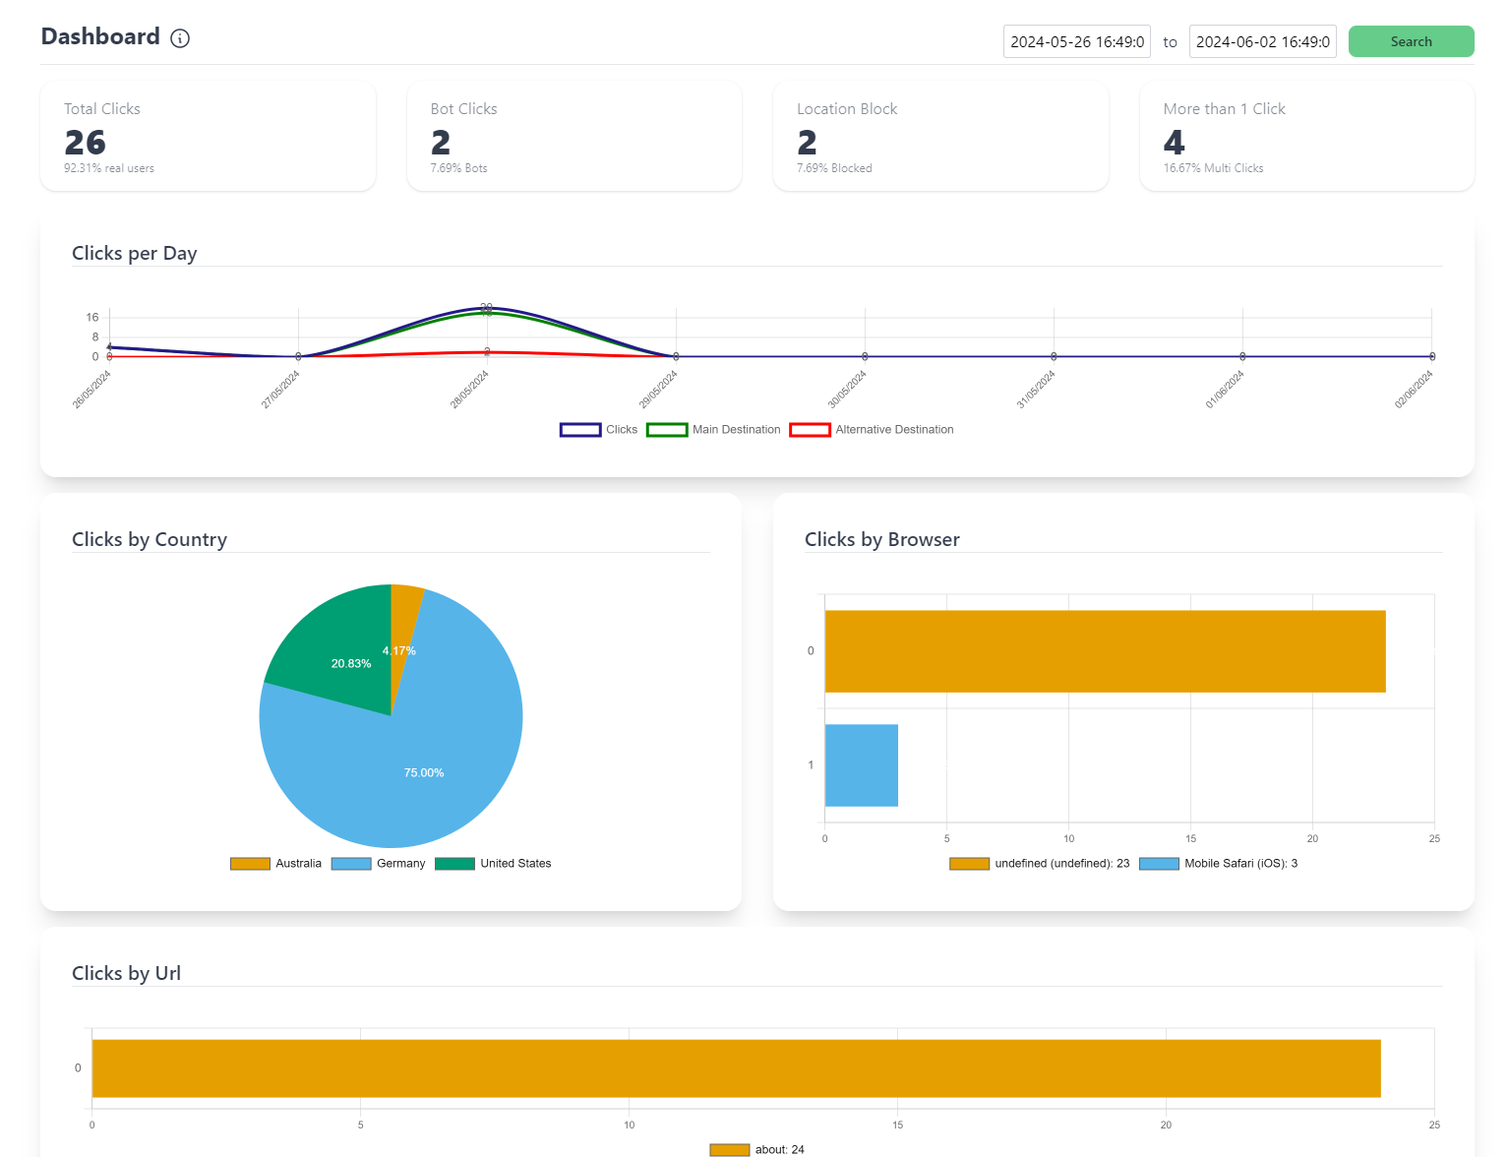
Task: Click the orange bar in Clicks by Url
Action: [736, 1068]
